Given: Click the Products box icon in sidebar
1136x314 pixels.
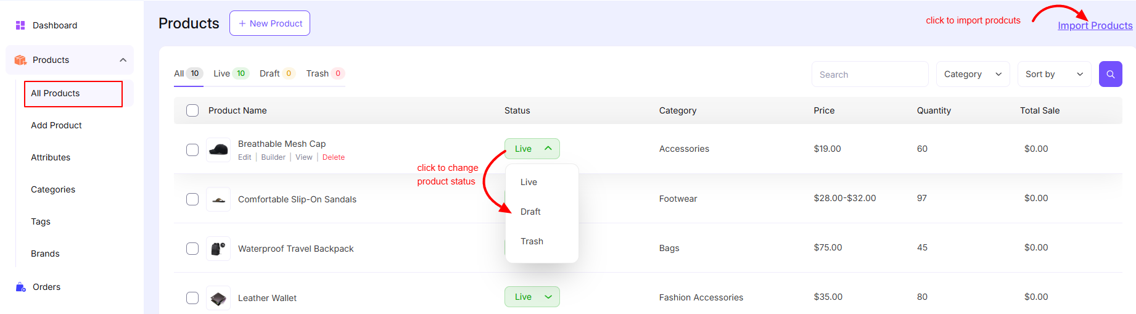Looking at the screenshot, I should tap(20, 60).
